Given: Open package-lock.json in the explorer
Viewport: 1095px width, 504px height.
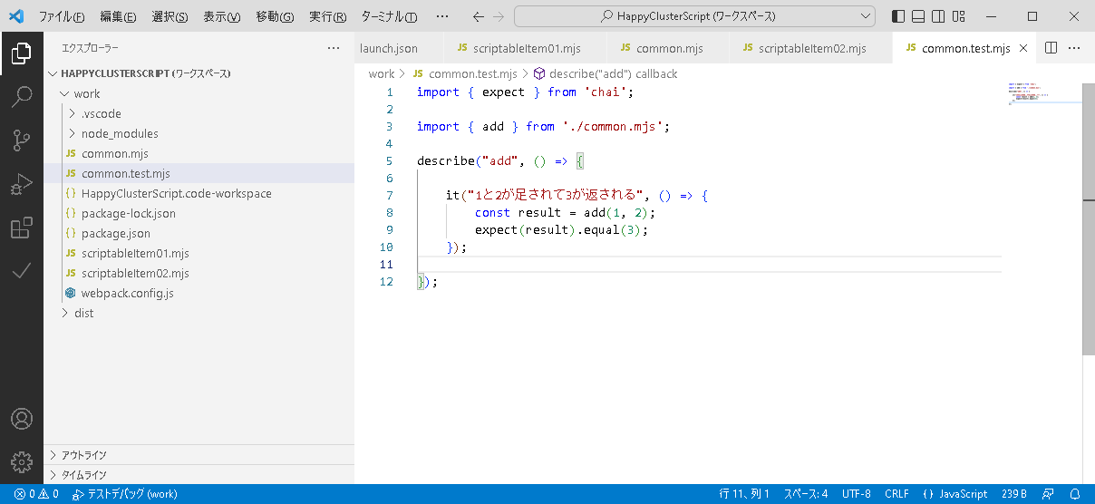Looking at the screenshot, I should 199,213.
